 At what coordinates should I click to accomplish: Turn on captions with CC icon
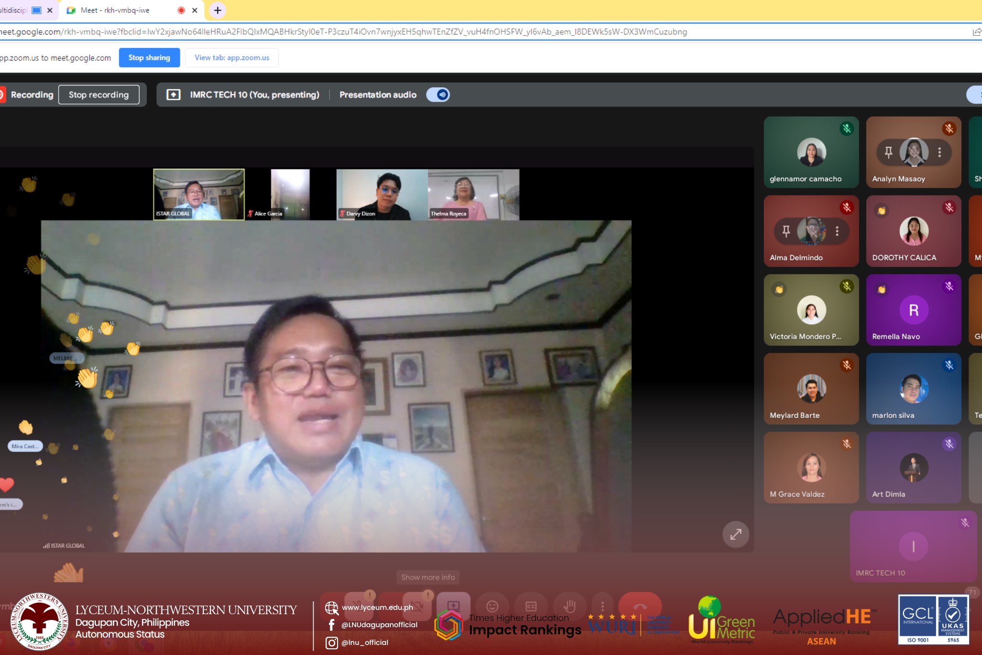pos(531,606)
